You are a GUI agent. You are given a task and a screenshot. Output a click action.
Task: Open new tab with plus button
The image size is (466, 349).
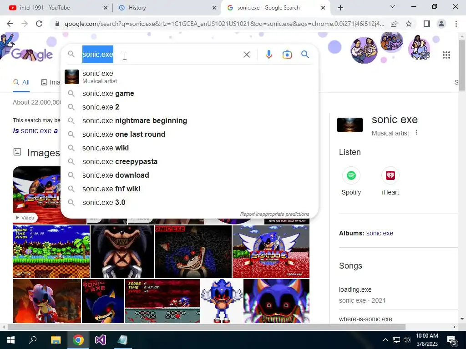coord(340,8)
